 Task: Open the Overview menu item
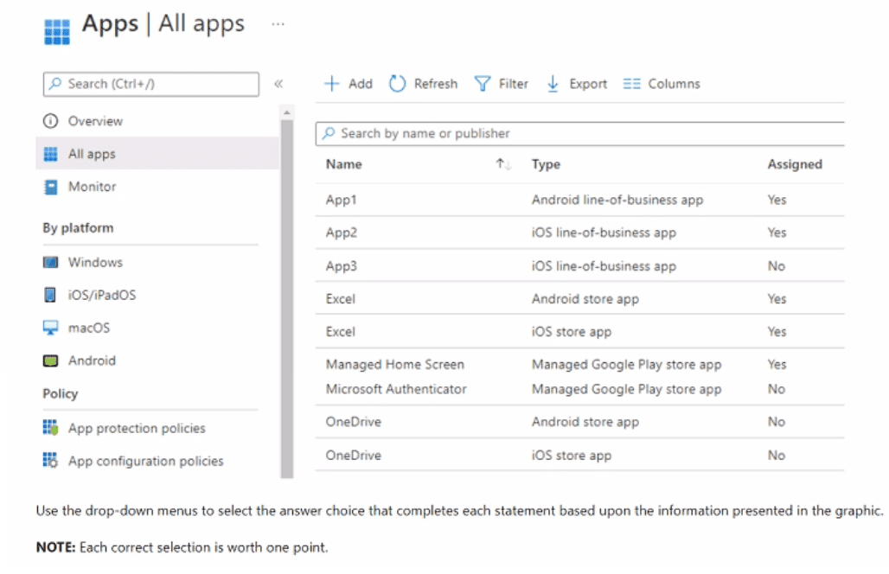point(95,121)
